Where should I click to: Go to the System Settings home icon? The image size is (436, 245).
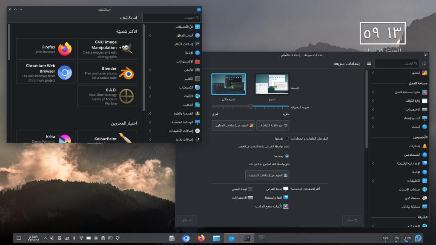424,63
